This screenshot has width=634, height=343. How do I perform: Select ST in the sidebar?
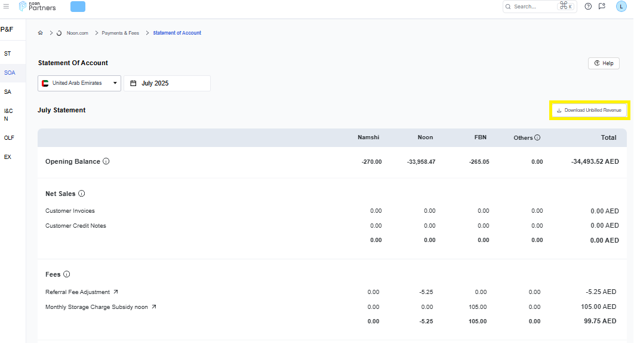coord(7,53)
